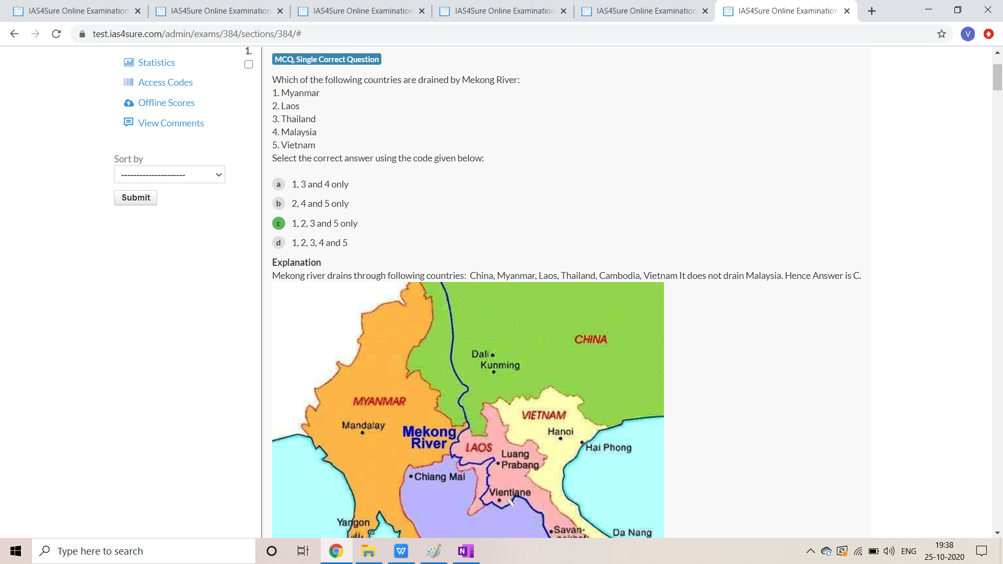This screenshot has height=564, width=1003.
Task: Open a new browser tab
Action: [x=871, y=11]
